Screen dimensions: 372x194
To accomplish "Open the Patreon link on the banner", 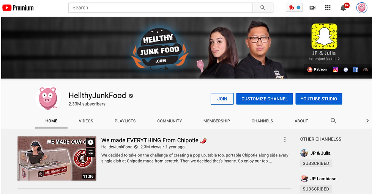I will [317, 69].
